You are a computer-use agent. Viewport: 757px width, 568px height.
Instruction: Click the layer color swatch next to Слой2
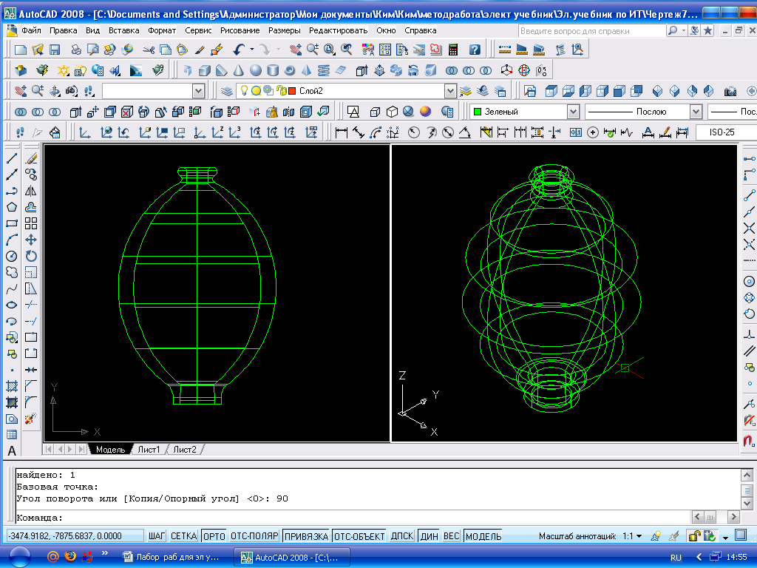(x=292, y=91)
